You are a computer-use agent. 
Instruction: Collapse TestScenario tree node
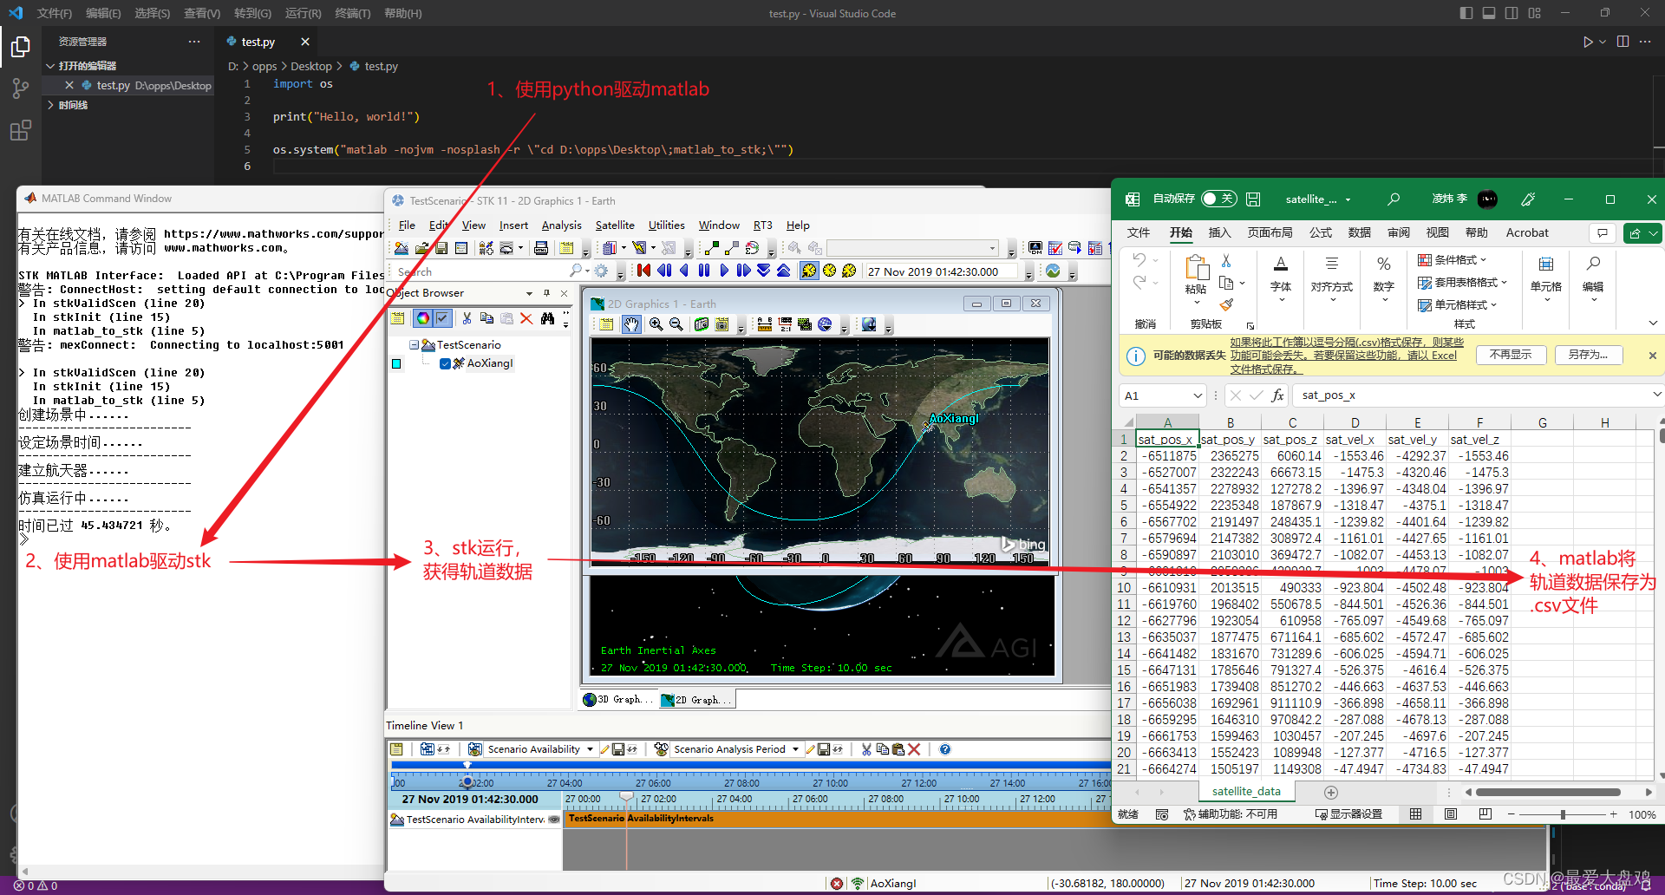(x=414, y=344)
